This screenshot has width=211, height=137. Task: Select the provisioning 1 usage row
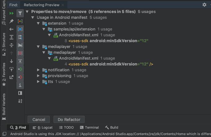[65, 76]
